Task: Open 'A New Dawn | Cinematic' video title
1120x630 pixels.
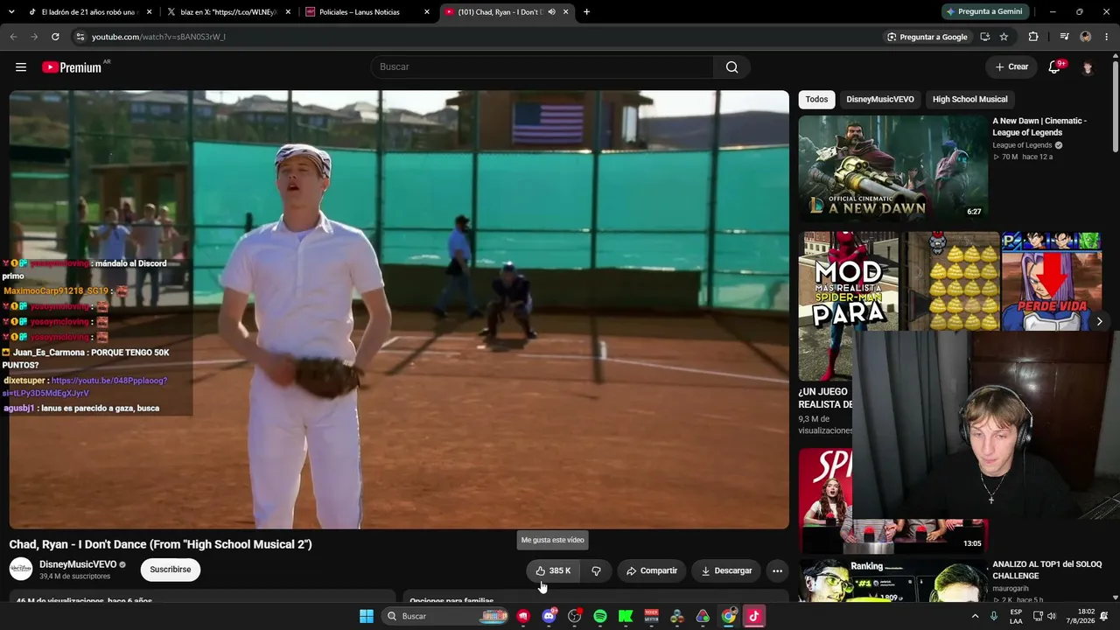Action: click(x=1039, y=127)
